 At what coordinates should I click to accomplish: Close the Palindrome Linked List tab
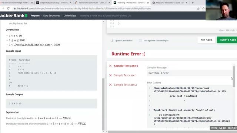coord(109,3)
